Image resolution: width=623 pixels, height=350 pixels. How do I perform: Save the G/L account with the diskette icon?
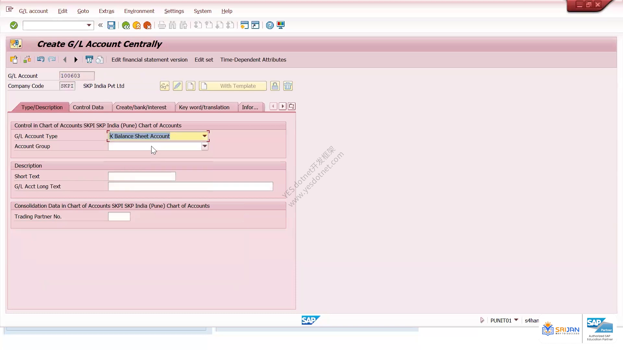coord(111,25)
